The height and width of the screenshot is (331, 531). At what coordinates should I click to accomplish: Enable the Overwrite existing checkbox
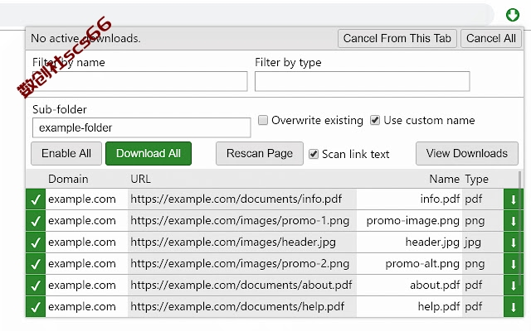pyautogui.click(x=263, y=120)
